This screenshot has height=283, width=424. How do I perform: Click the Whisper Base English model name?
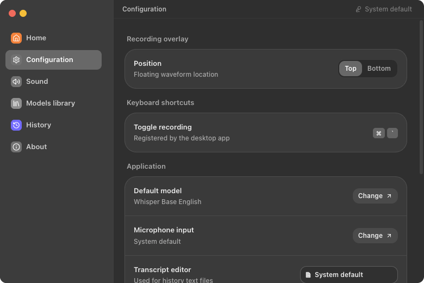coord(167,202)
